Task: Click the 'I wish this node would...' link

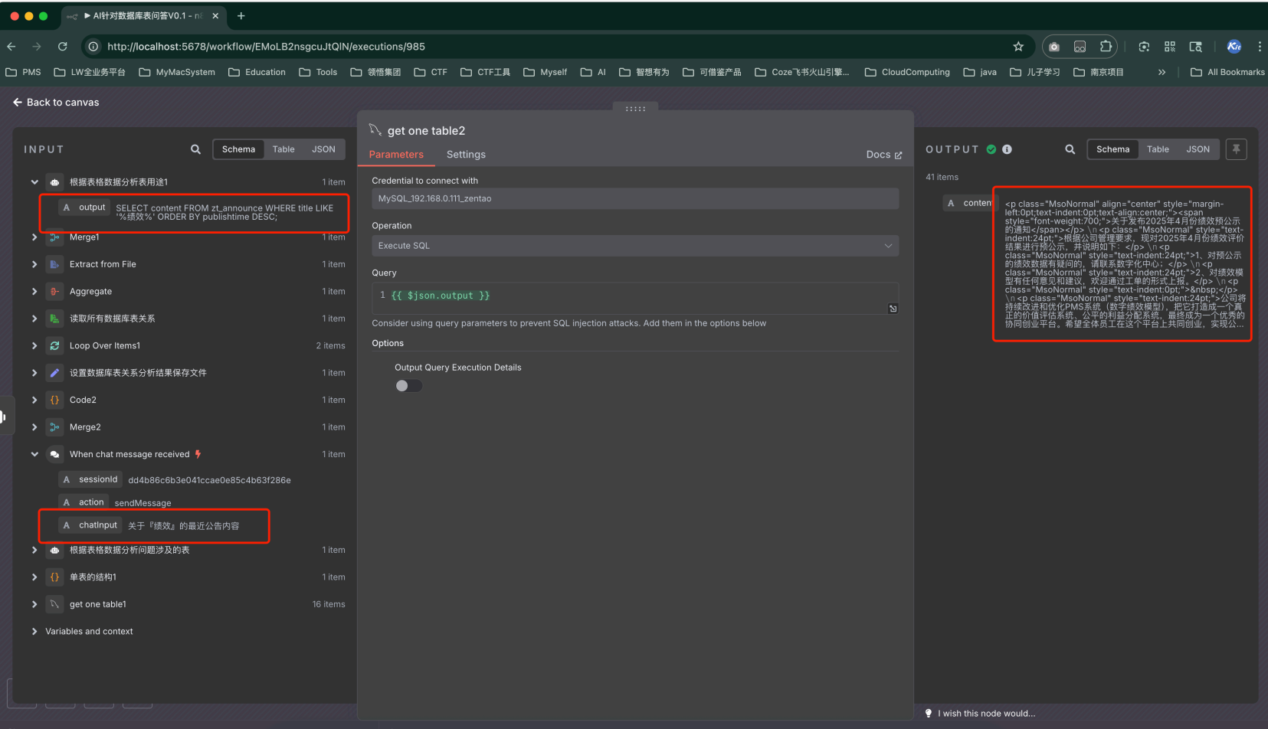Action: click(986, 714)
